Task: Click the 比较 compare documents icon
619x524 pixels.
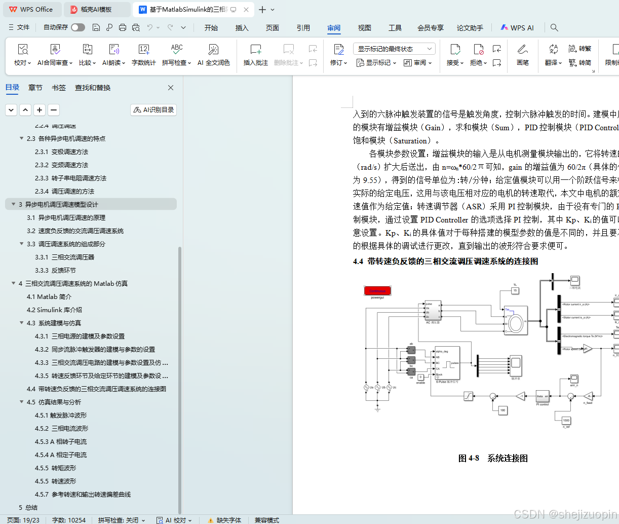Action: [87, 50]
